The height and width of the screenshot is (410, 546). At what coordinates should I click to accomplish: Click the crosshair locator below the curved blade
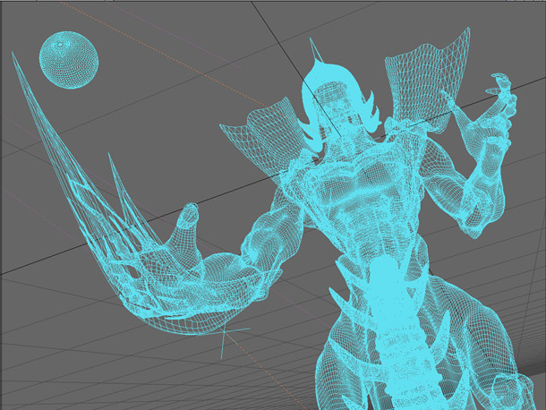224,334
